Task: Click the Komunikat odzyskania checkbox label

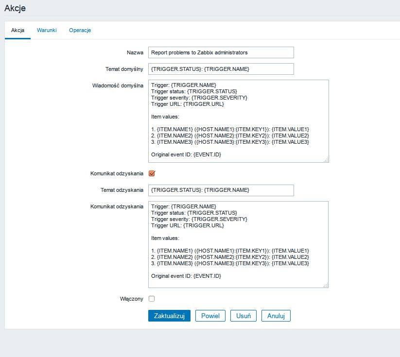Action: pyautogui.click(x=117, y=173)
